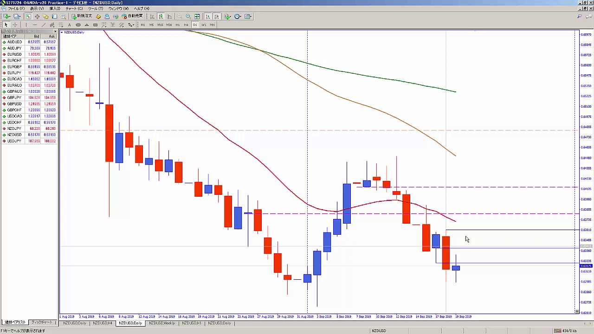Open the chart templates dropdown
This screenshot has width=594, height=334.
[x=248, y=16]
